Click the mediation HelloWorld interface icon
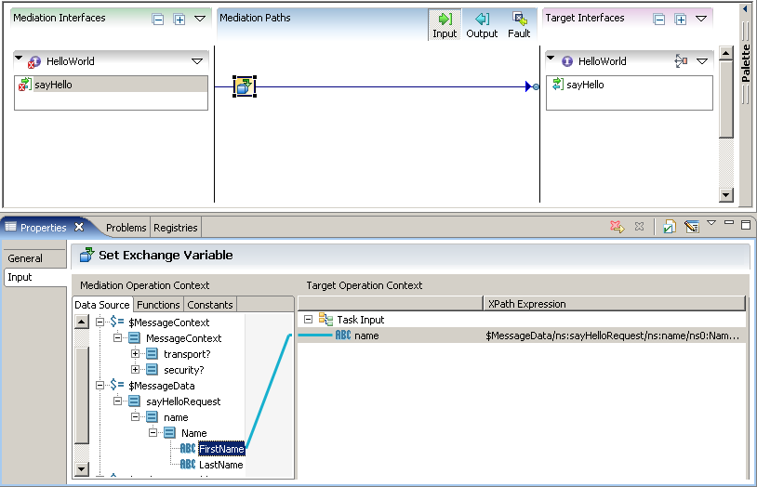757x487 pixels. click(x=34, y=61)
